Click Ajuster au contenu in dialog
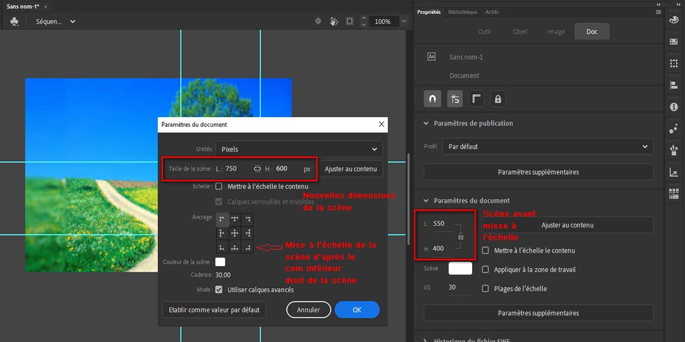Image resolution: width=685 pixels, height=342 pixels. [x=351, y=168]
